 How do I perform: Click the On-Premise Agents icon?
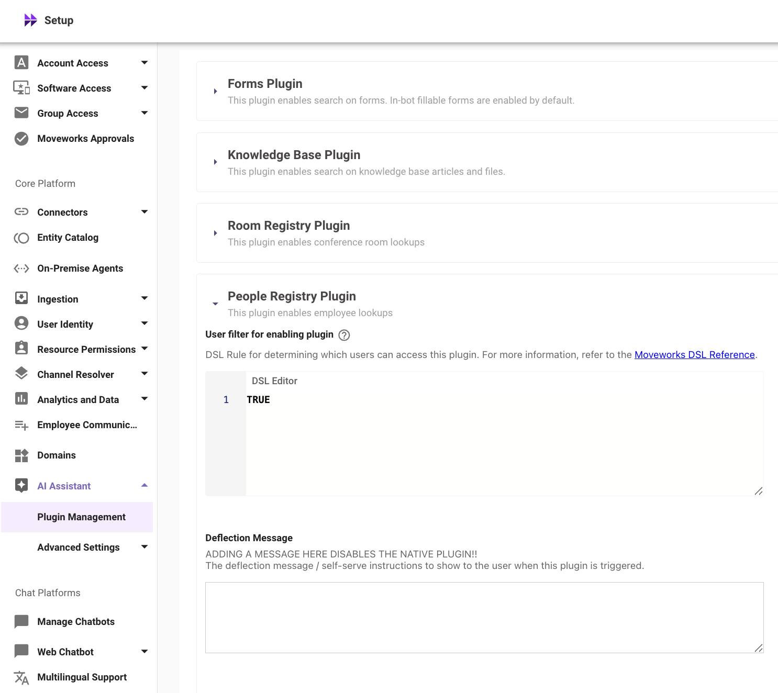click(21, 269)
